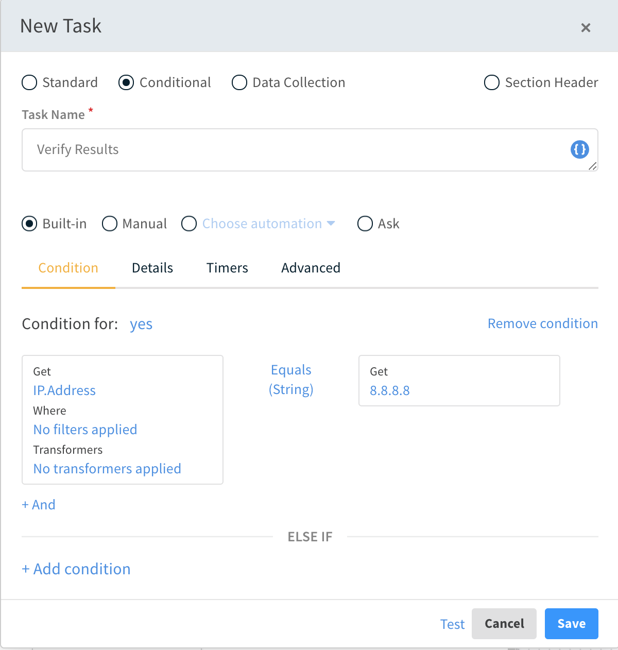
Task: Click No filters applied link
Action: (x=85, y=430)
